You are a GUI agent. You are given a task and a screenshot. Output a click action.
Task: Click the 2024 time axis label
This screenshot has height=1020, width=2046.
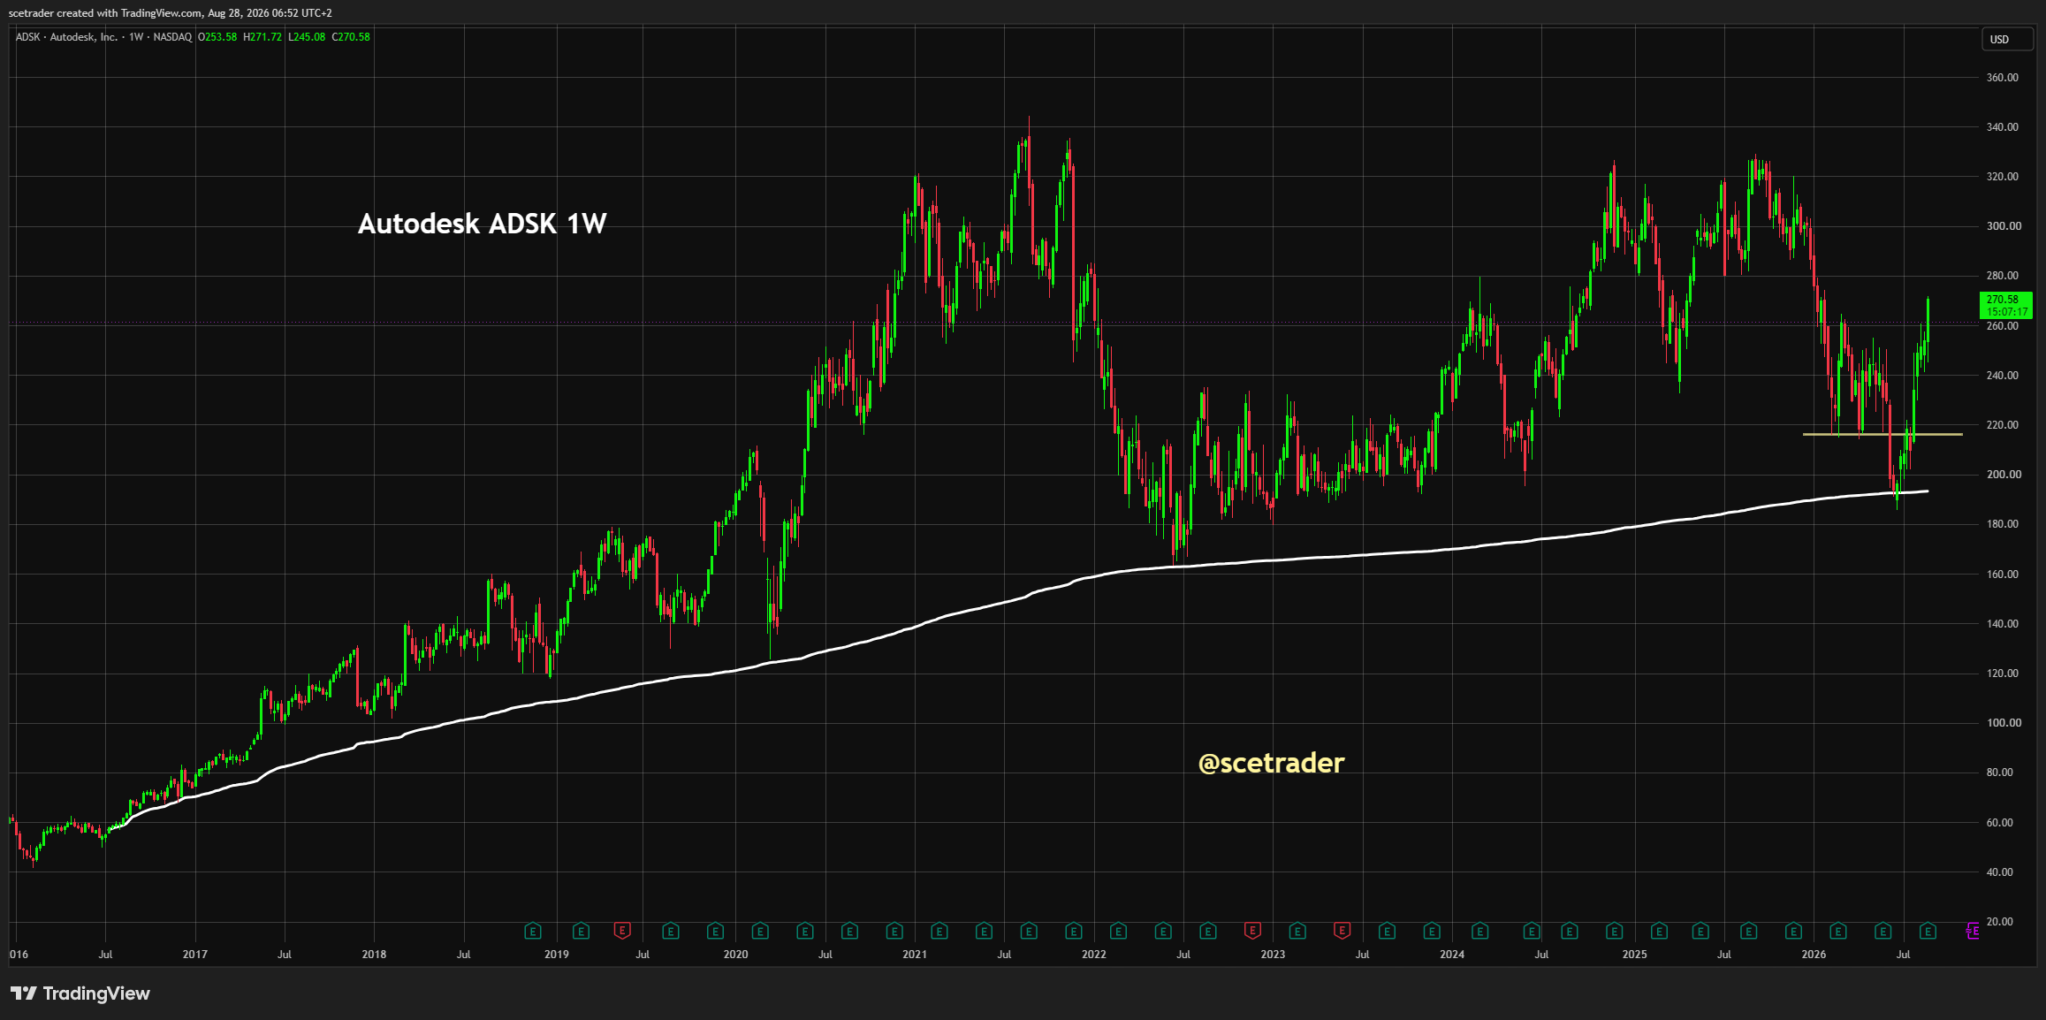click(x=1452, y=955)
